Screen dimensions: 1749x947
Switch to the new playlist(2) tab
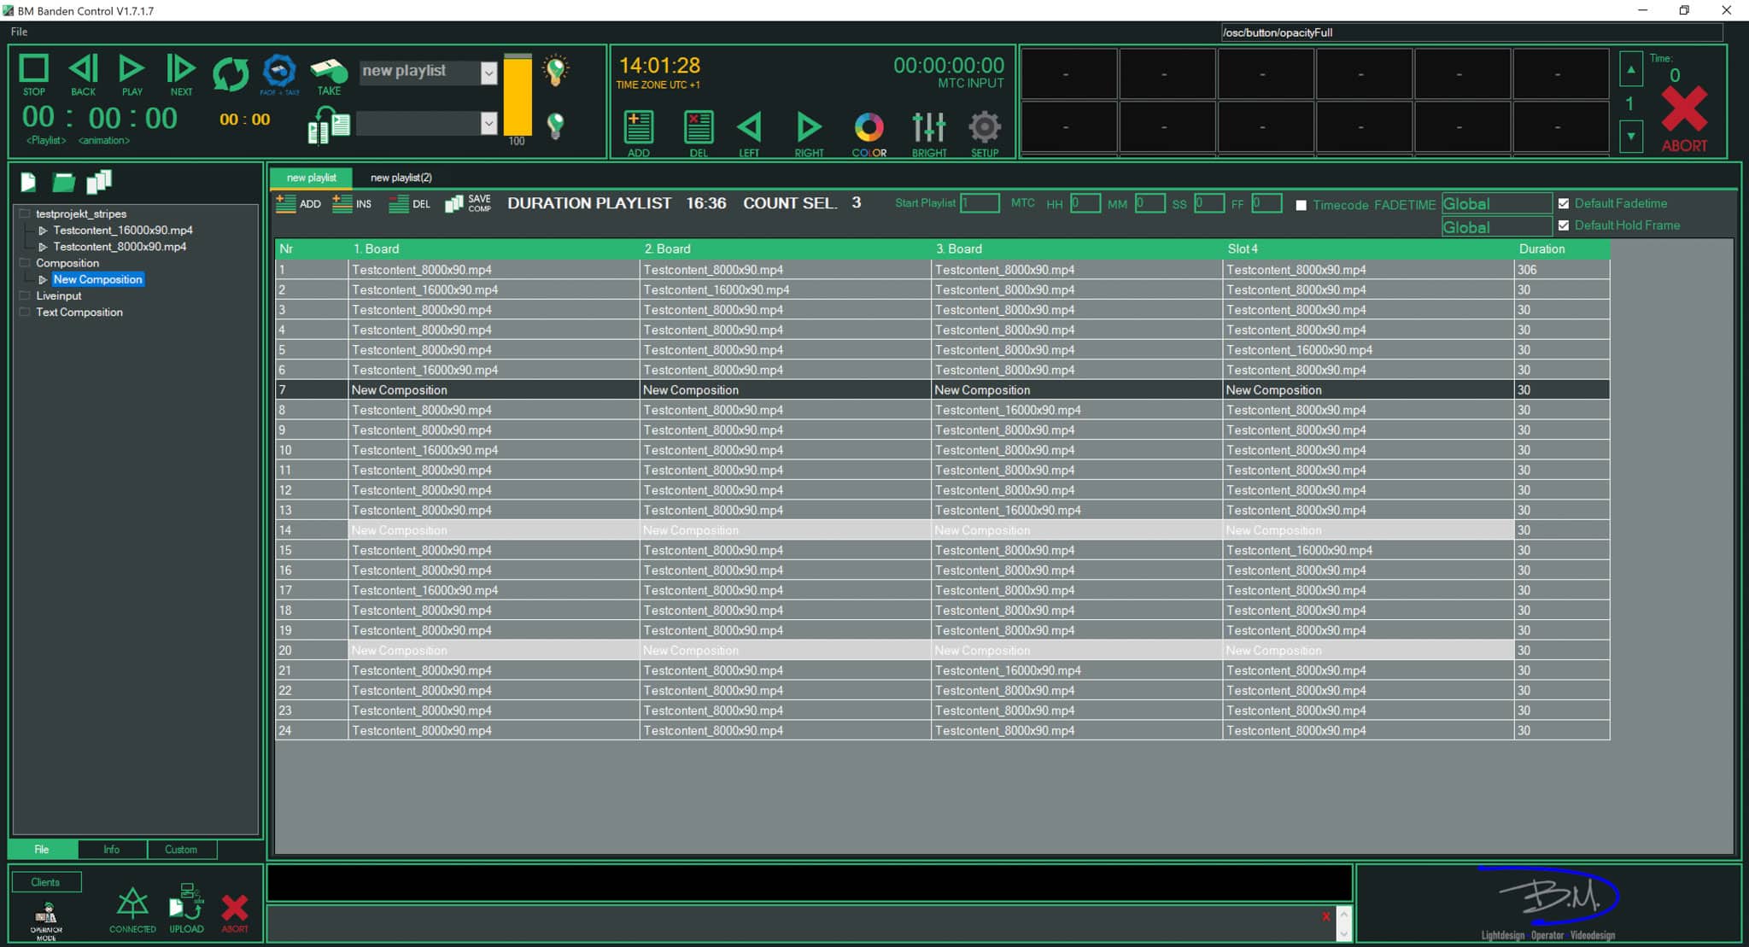401,178
